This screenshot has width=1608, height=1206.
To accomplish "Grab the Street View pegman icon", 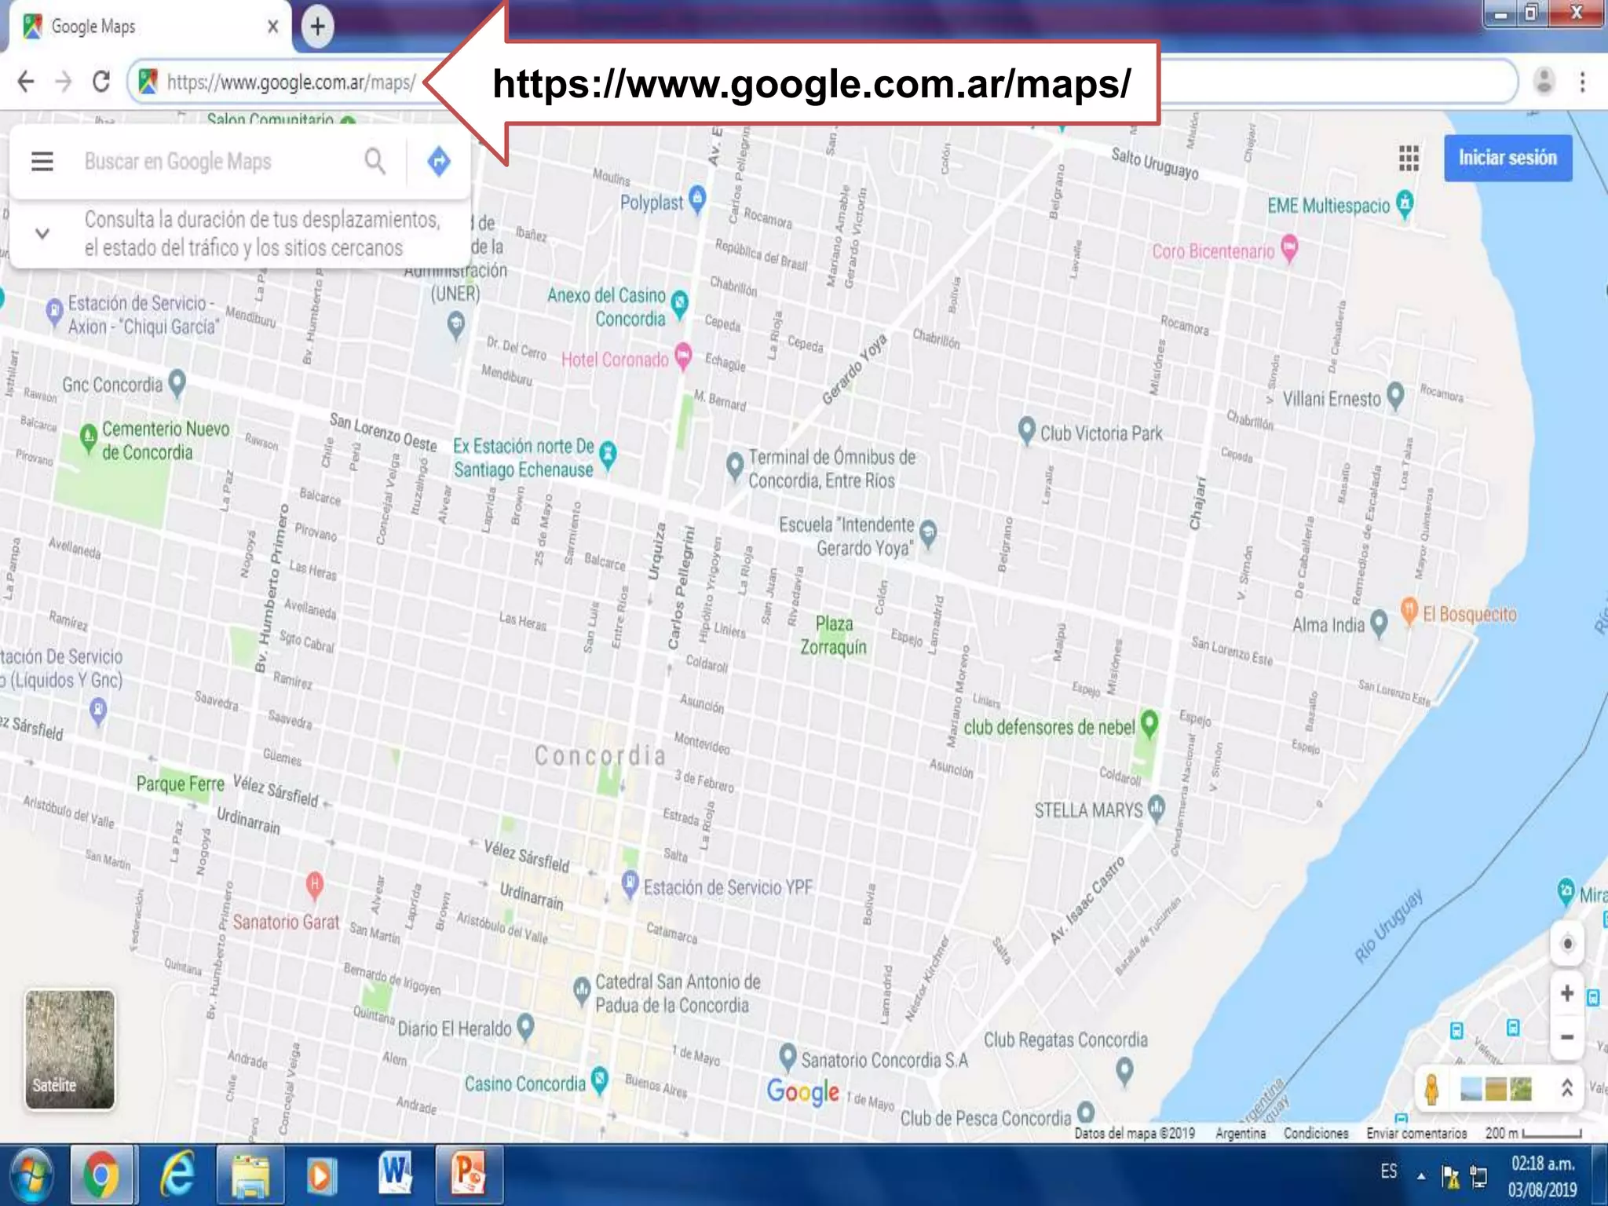I will coord(1431,1089).
